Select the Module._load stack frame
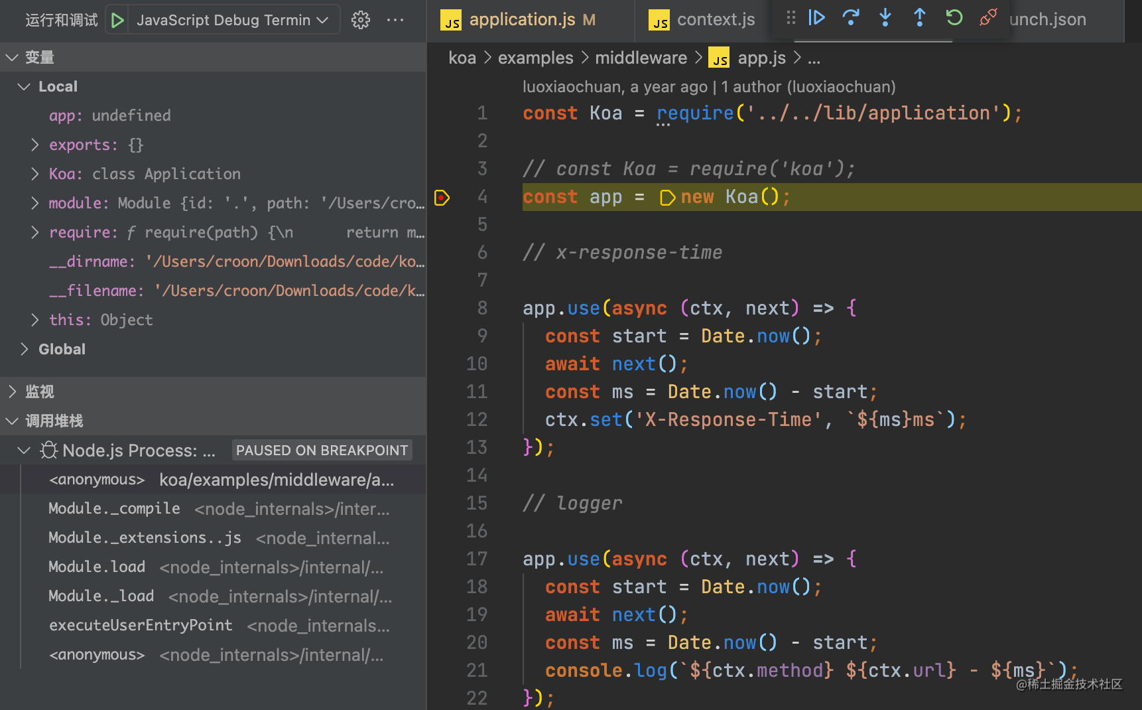This screenshot has width=1142, height=710. click(x=213, y=597)
